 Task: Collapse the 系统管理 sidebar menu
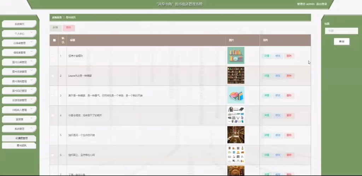(19, 129)
